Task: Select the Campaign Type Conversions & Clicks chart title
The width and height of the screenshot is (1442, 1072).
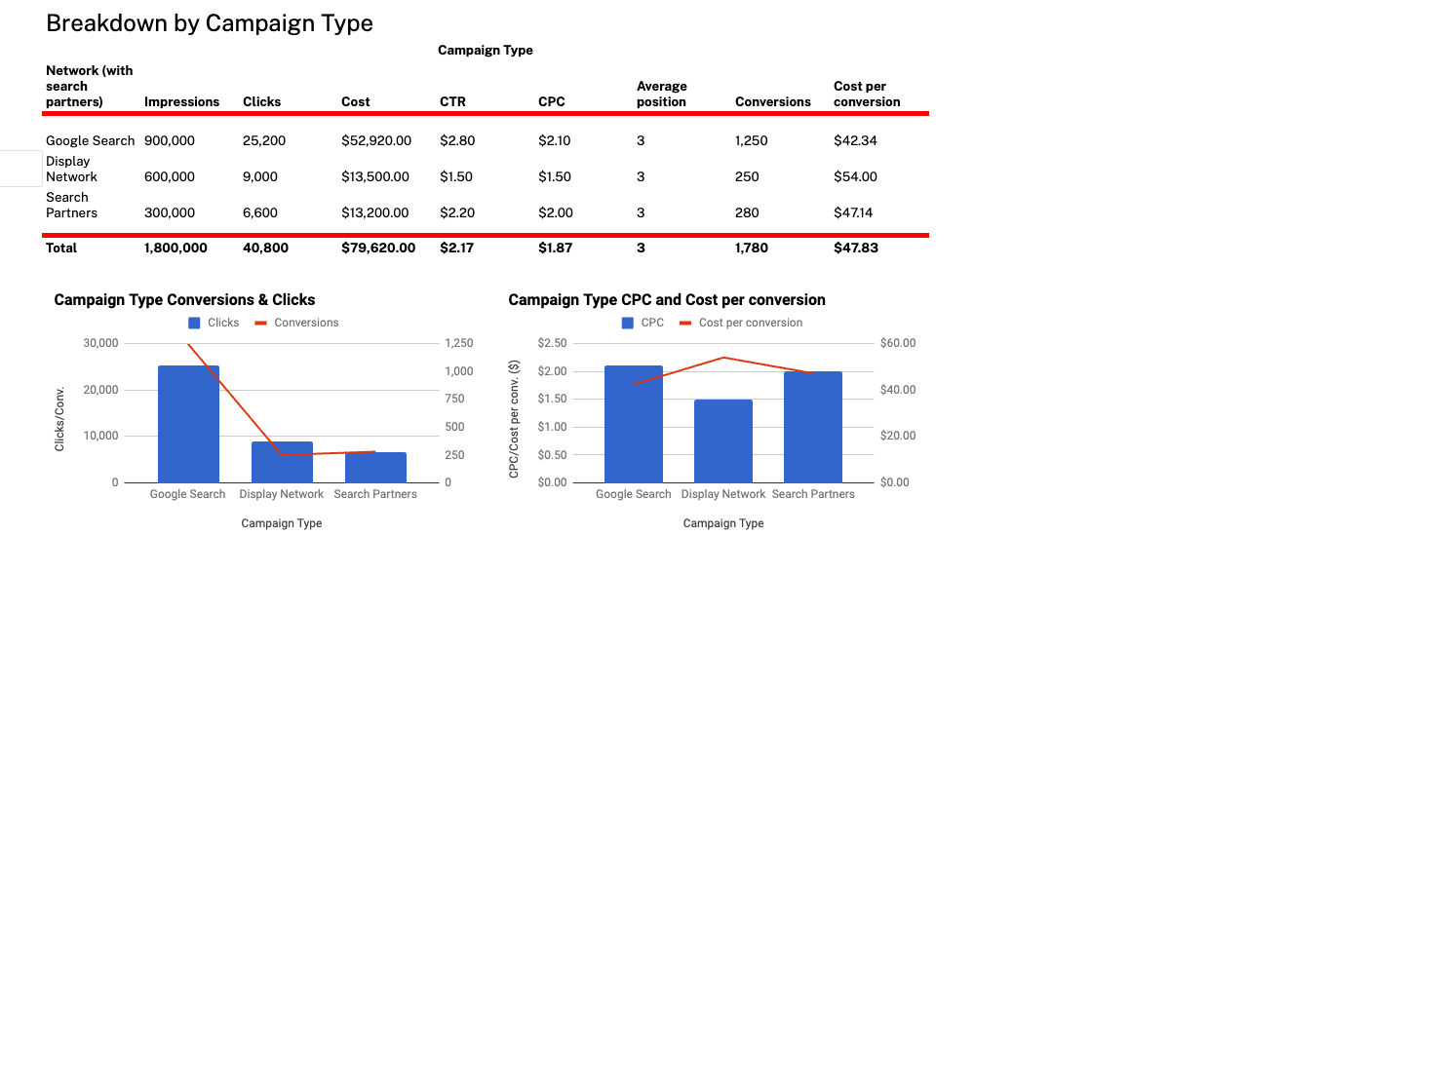Action: (184, 300)
